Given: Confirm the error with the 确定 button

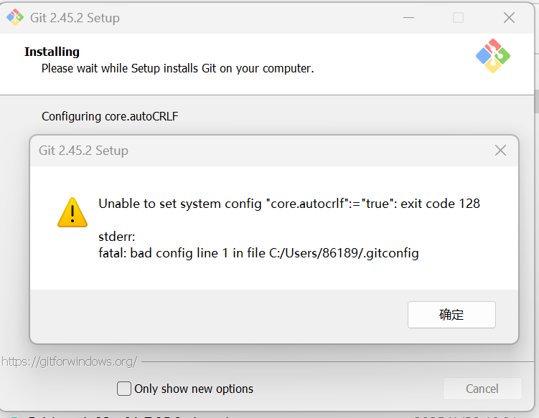Looking at the screenshot, I should click(x=451, y=315).
